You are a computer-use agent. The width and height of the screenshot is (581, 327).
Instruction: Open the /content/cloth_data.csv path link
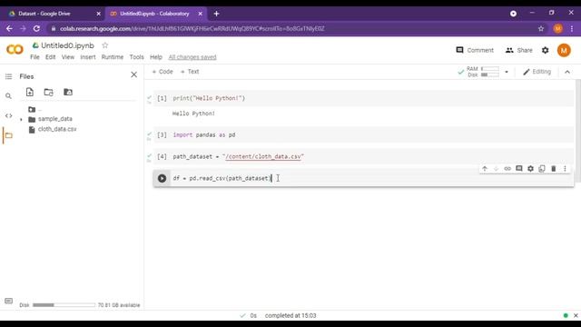263,156
